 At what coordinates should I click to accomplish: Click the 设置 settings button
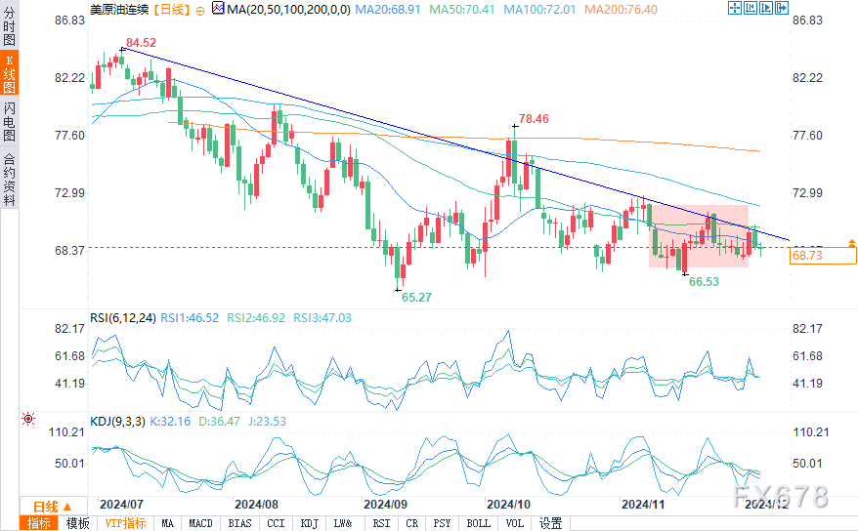(x=550, y=523)
